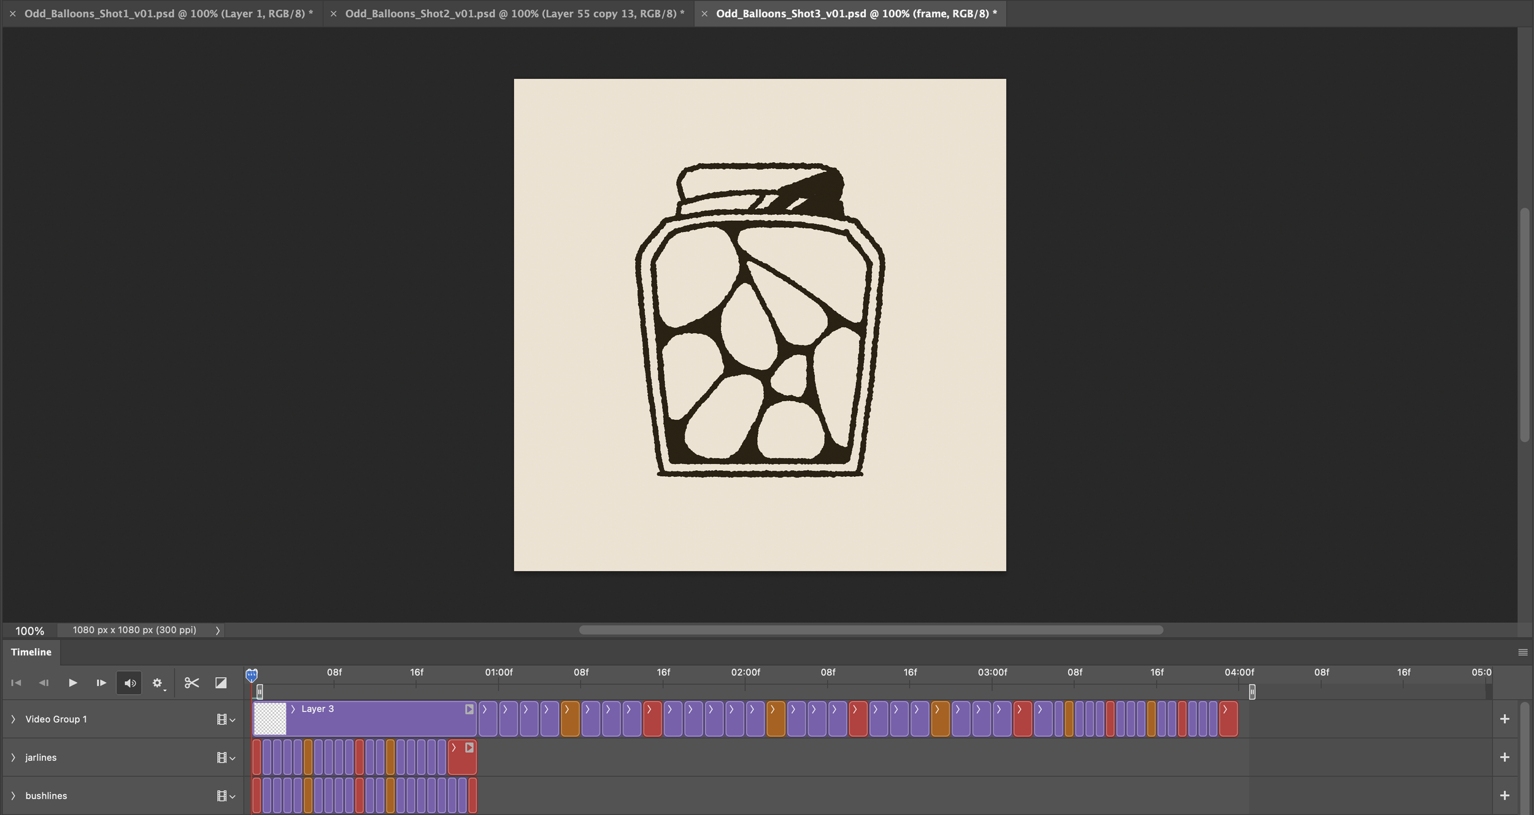Add media to Video Group 1 track

click(1505, 719)
